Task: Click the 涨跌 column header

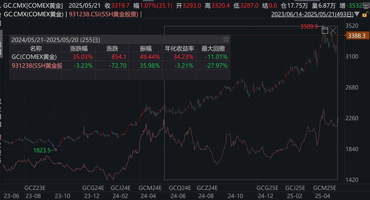Action: (112, 49)
